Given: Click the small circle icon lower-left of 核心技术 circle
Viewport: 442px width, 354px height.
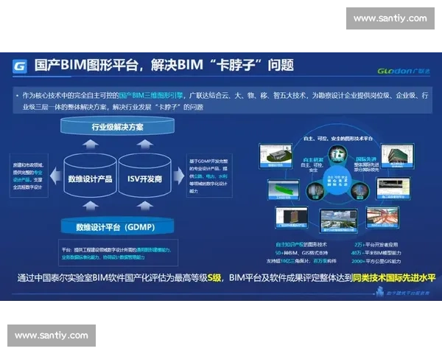Looking at the screenshot, I should coord(315,191).
